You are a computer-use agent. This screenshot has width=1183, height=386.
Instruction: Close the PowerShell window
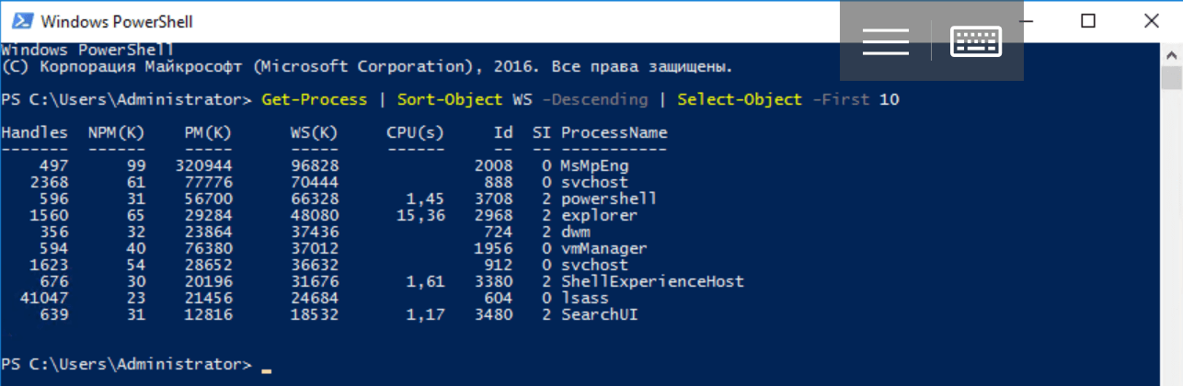point(1151,20)
